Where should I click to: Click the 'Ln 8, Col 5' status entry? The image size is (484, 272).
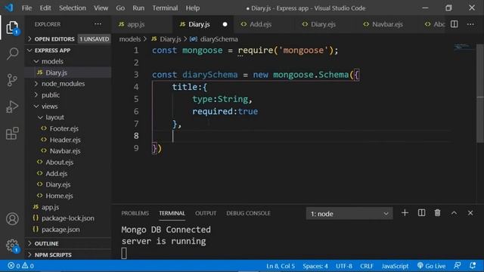coord(281,266)
